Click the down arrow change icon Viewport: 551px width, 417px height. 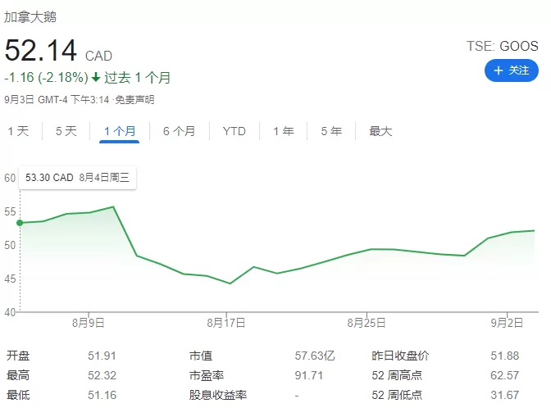(96, 77)
